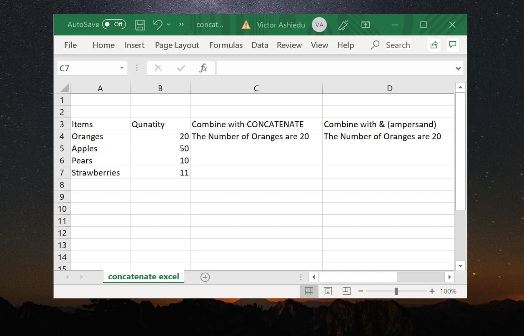524x336 pixels.
Task: Switch to Page Break Preview icon in status bar
Action: 346,291
